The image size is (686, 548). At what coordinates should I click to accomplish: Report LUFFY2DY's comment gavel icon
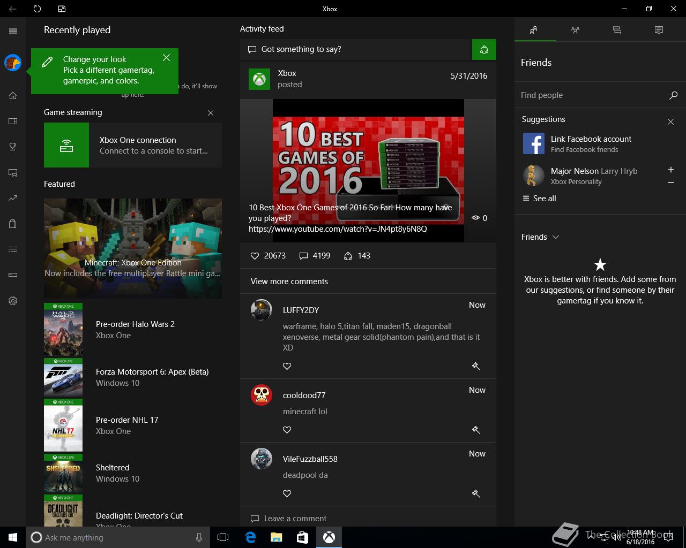476,367
